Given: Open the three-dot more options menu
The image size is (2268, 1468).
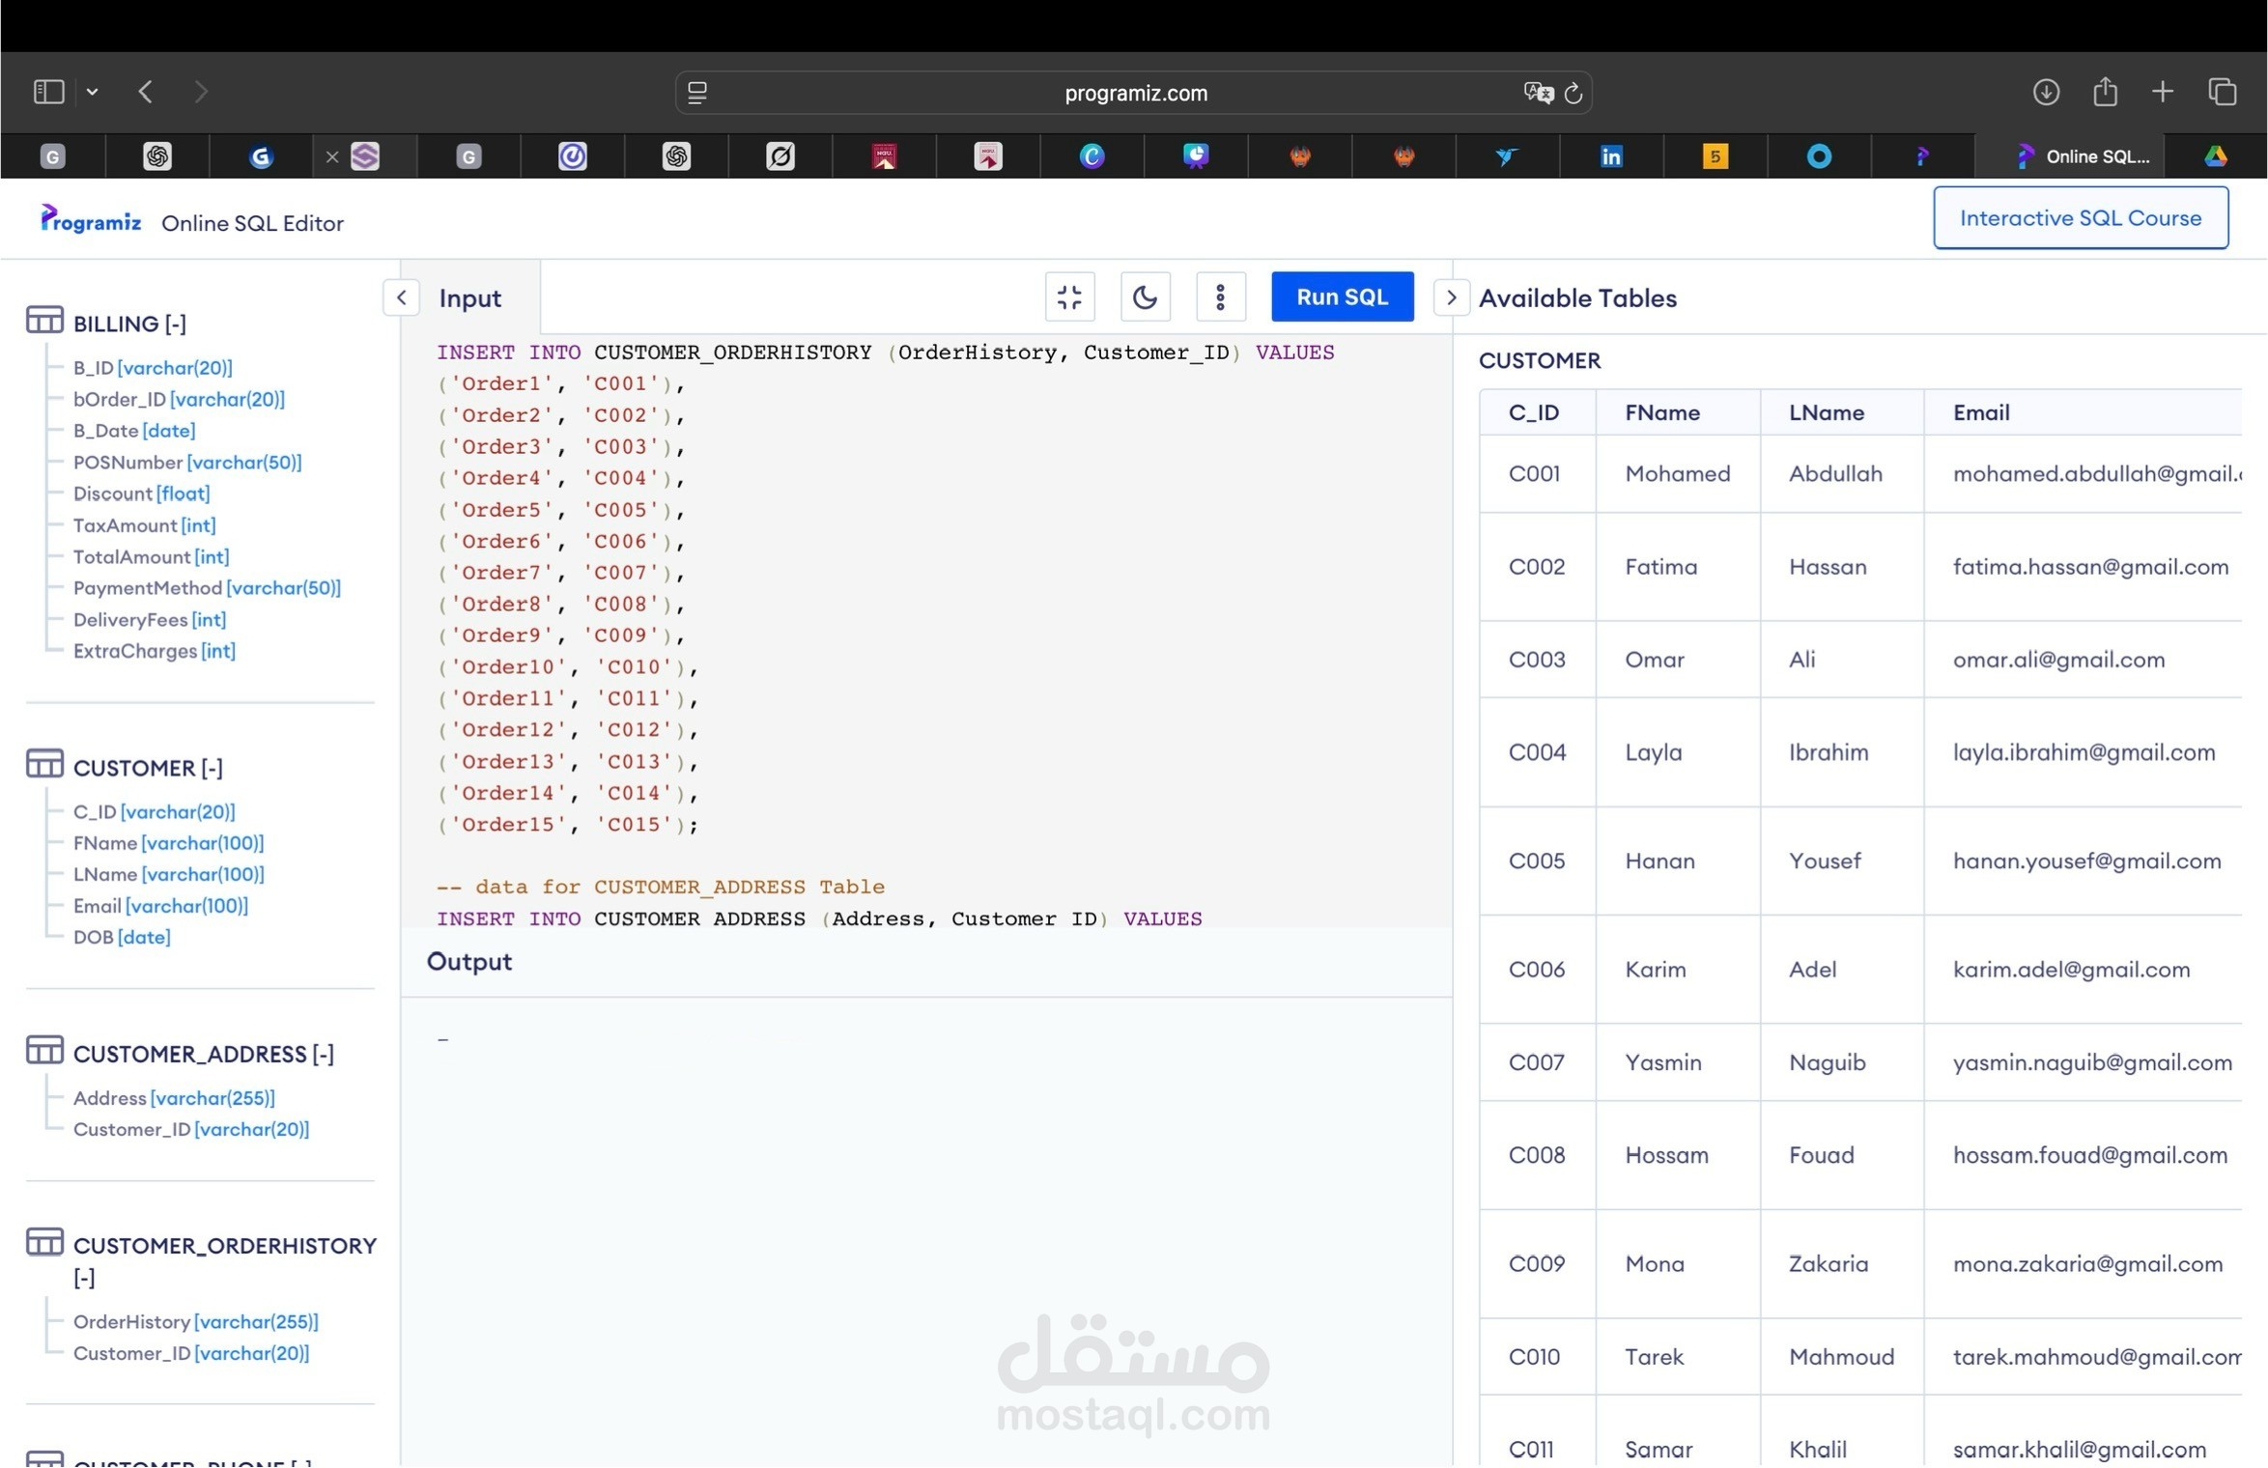Looking at the screenshot, I should click(x=1220, y=296).
